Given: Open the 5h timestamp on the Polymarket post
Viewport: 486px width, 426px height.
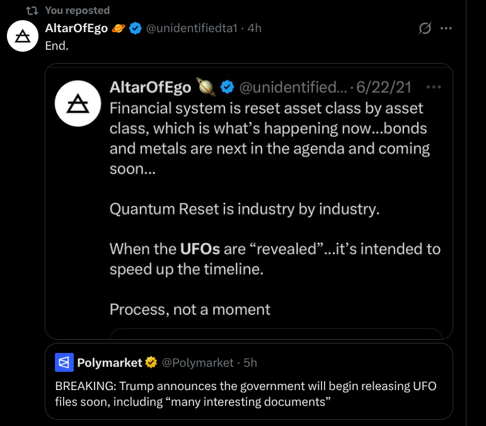Looking at the screenshot, I should [250, 362].
